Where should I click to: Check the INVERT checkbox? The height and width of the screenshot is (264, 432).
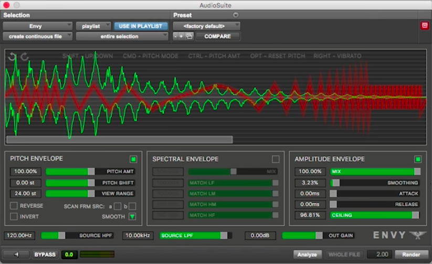pos(14,217)
